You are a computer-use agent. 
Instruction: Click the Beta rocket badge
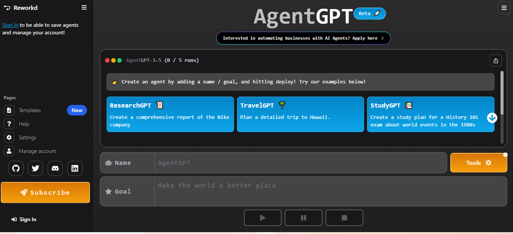pyautogui.click(x=370, y=14)
